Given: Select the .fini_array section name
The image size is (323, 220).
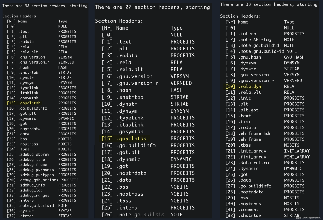Looking at the screenshot, I should tap(252, 157).
